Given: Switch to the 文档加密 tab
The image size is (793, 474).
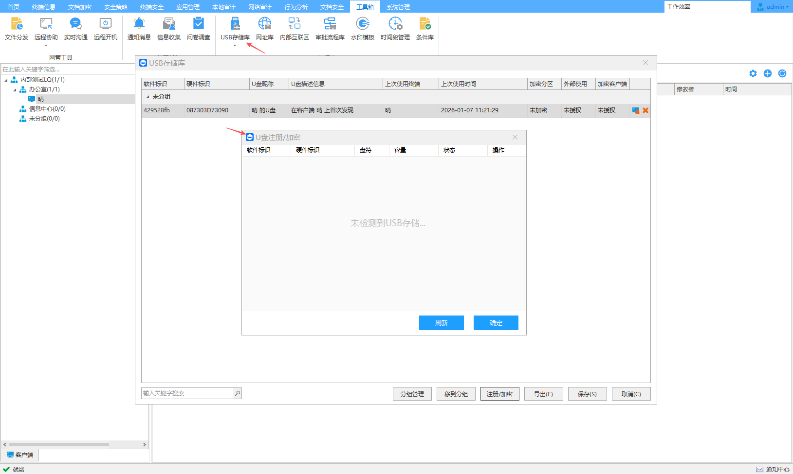Looking at the screenshot, I should pyautogui.click(x=80, y=7).
